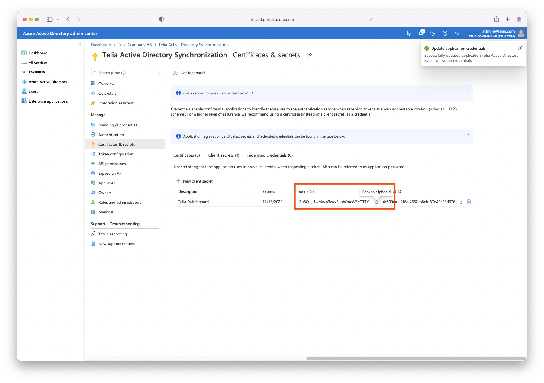Select the 12/15/2022 expiry cell

272,202
